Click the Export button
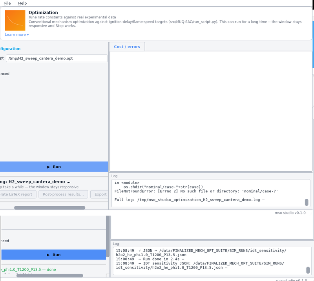 pos(99,194)
